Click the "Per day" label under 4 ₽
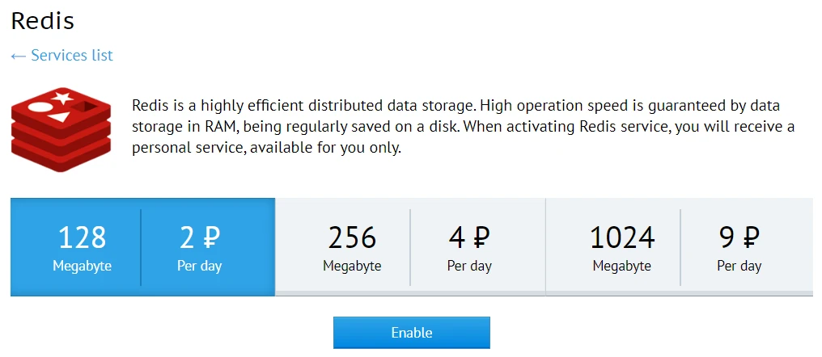 coord(469,266)
